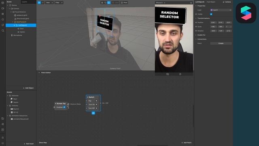259x146 pixels.
Task: Select the Start material asset
Action: 14,99
